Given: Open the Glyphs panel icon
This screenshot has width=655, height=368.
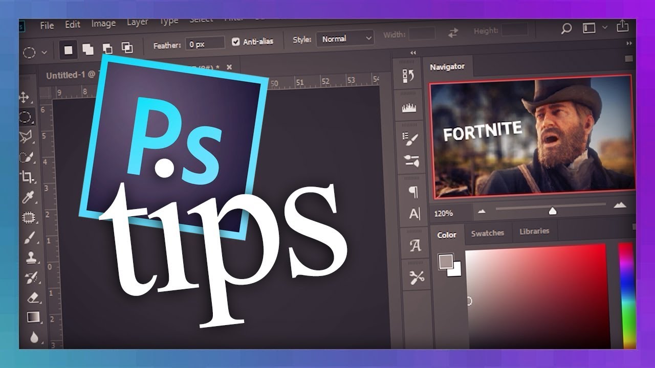Looking at the screenshot, I should 416,246.
